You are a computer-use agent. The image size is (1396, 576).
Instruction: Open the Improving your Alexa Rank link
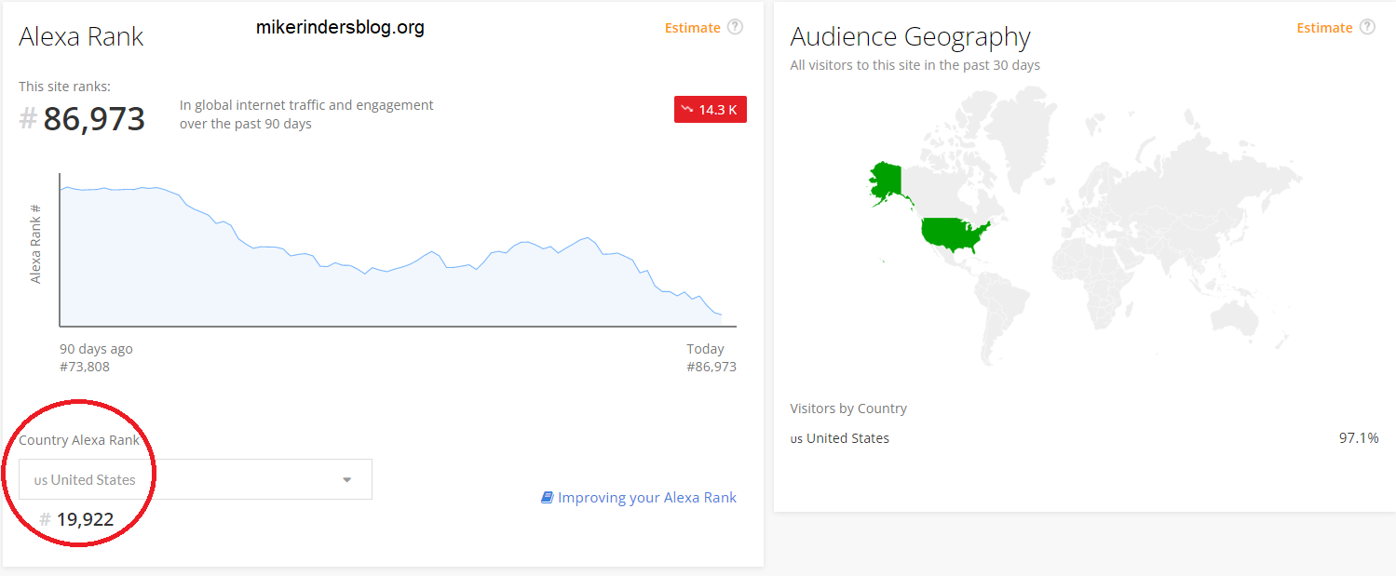pyautogui.click(x=646, y=498)
